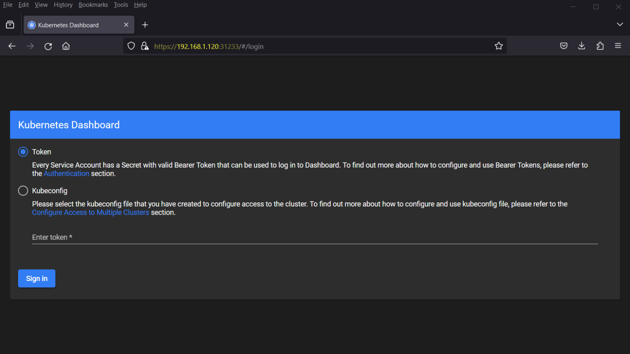Open the browser home page
This screenshot has width=630, height=354.
point(66,46)
